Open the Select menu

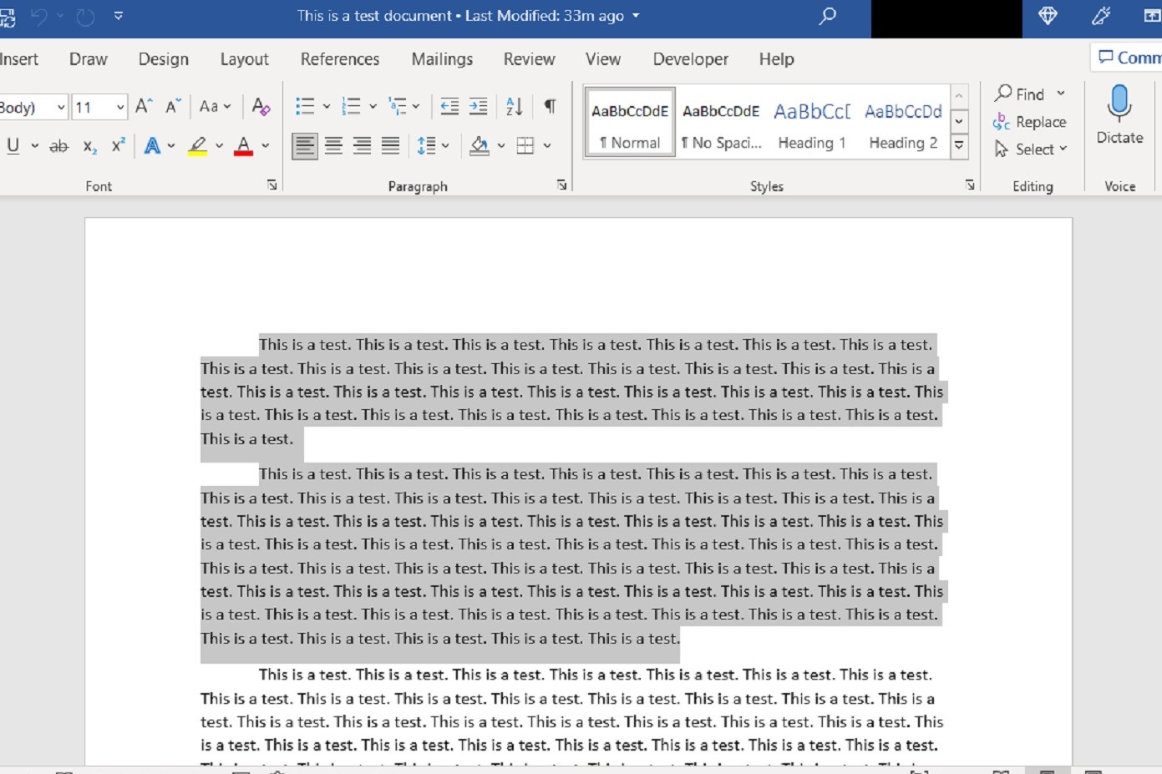[x=1031, y=149]
